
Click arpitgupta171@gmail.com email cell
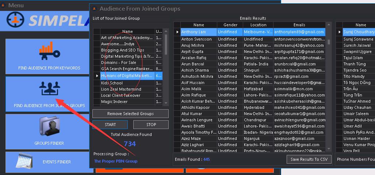pos(299,52)
